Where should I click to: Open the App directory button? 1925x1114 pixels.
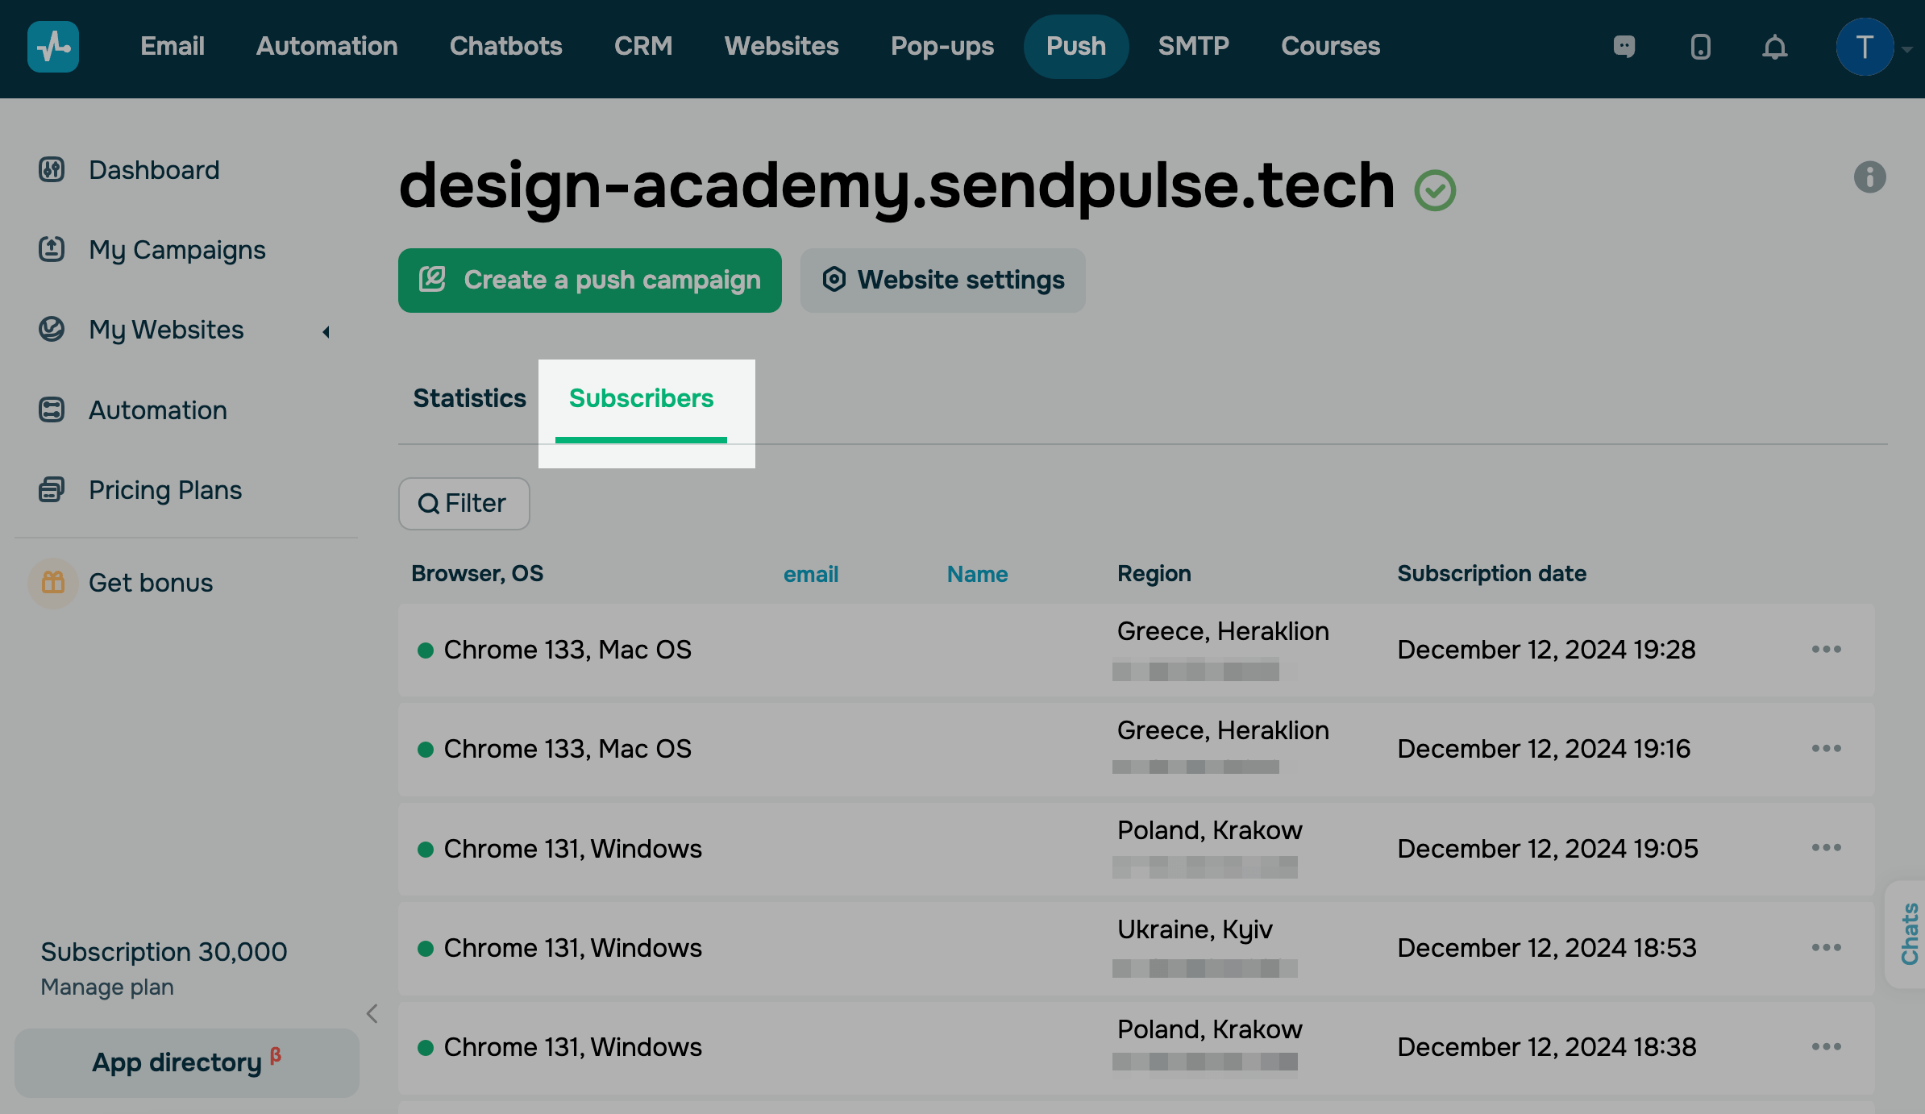click(187, 1062)
